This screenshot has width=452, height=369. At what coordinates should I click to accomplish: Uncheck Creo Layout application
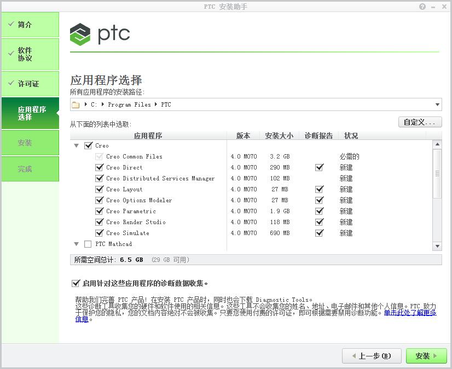(x=99, y=189)
